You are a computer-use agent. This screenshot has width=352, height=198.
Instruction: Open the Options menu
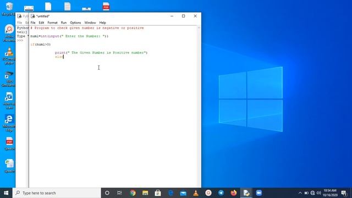[x=75, y=23]
